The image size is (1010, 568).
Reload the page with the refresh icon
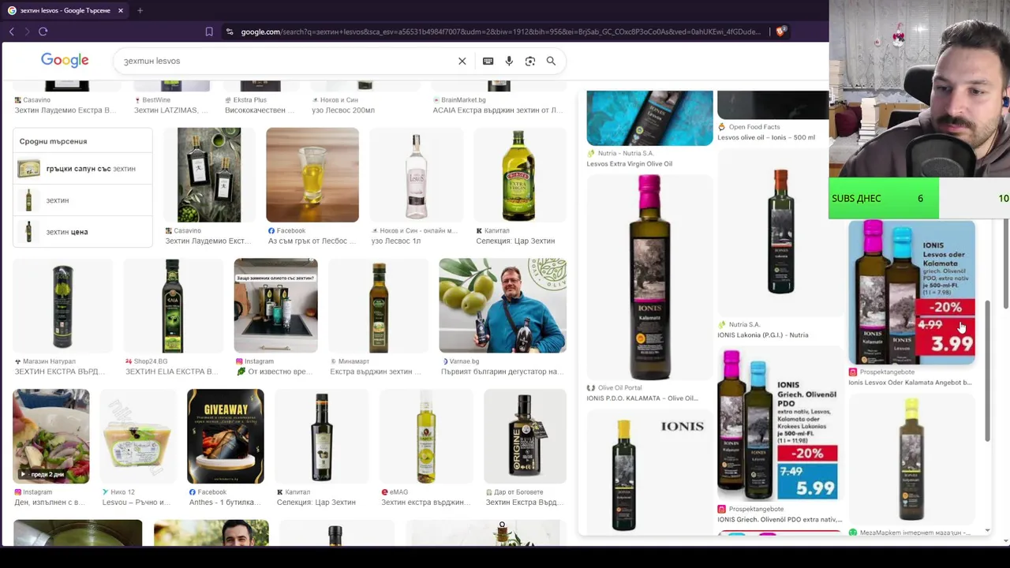coord(43,32)
